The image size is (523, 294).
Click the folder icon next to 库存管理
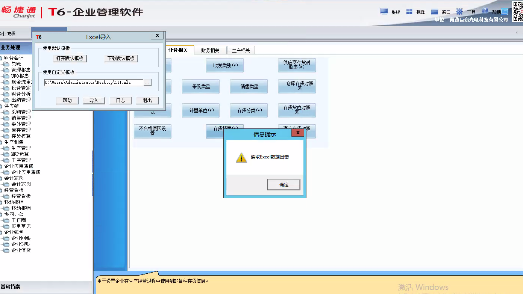[6, 130]
